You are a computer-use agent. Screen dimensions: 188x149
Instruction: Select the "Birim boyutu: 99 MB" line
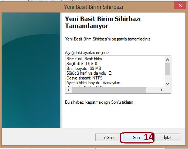[x=84, y=68]
